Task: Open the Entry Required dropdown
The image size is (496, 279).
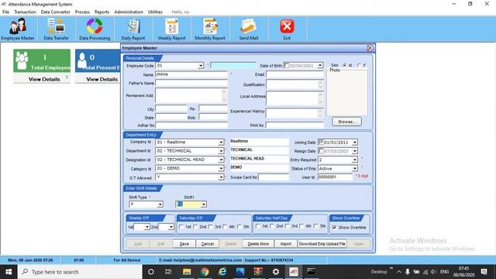Action: point(355,160)
